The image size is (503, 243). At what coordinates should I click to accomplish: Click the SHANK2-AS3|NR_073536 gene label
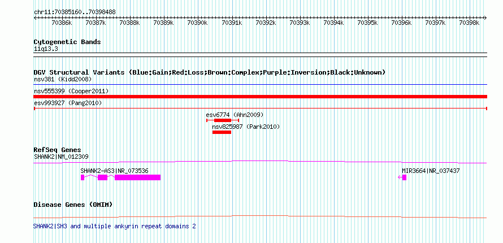(x=115, y=171)
